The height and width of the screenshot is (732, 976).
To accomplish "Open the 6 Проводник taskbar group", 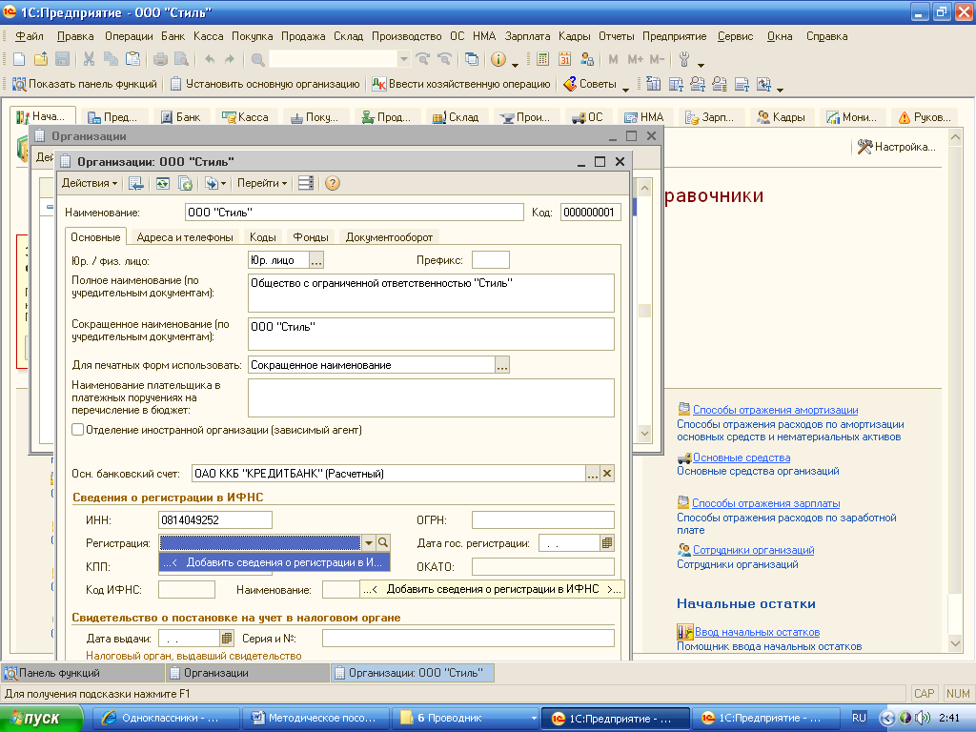I will click(465, 719).
